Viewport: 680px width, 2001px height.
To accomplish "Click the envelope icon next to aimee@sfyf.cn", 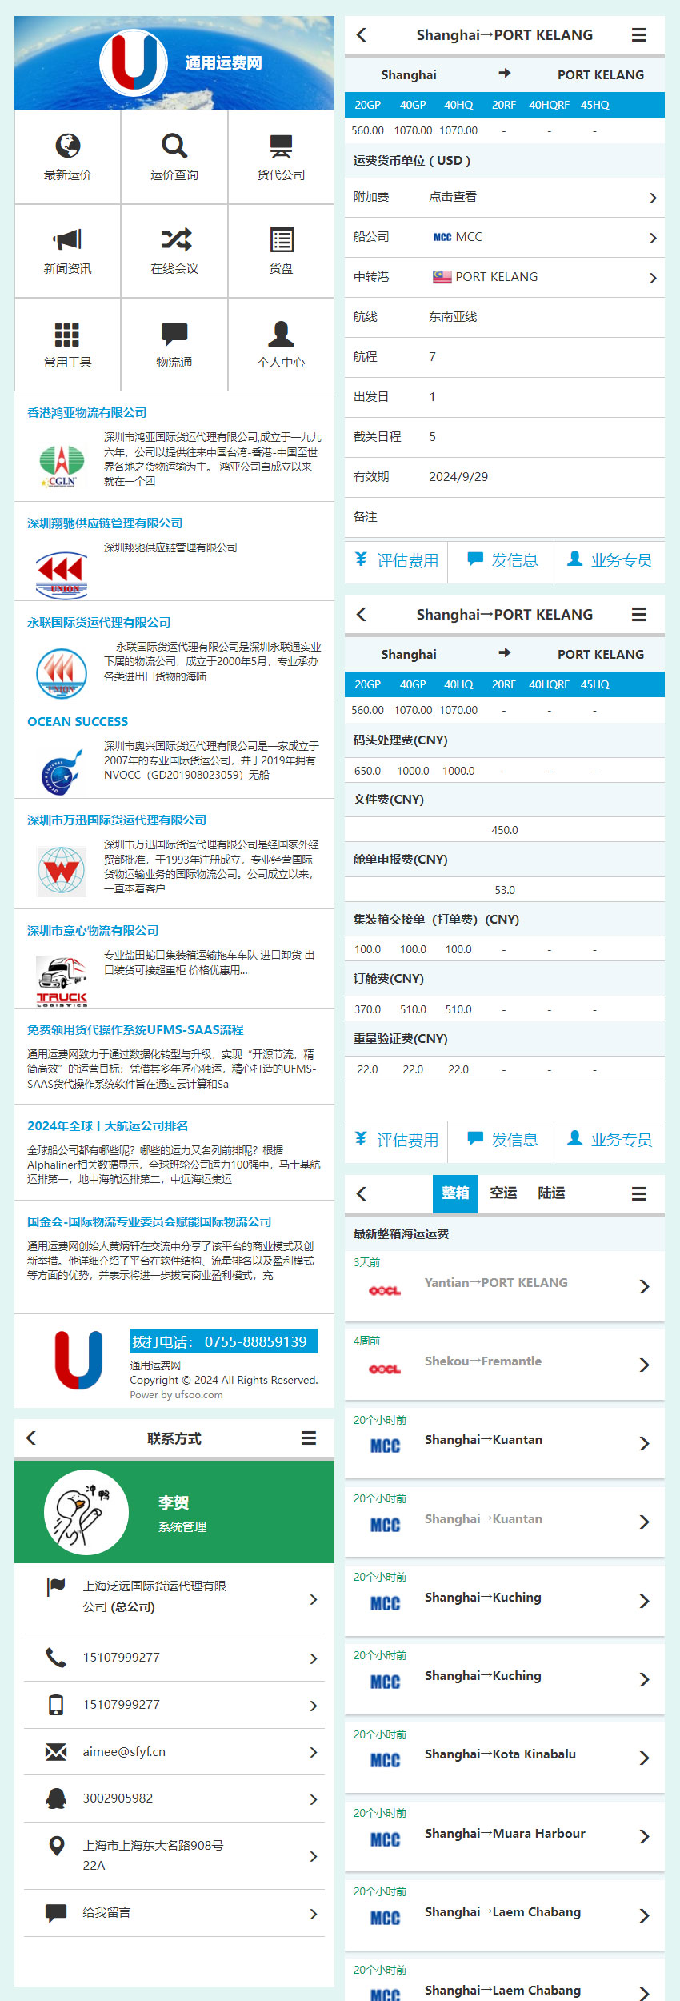I will (x=56, y=1752).
